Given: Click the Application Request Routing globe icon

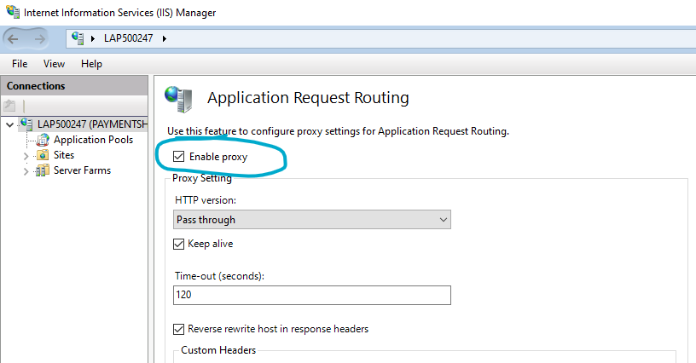Looking at the screenshot, I should click(x=179, y=98).
